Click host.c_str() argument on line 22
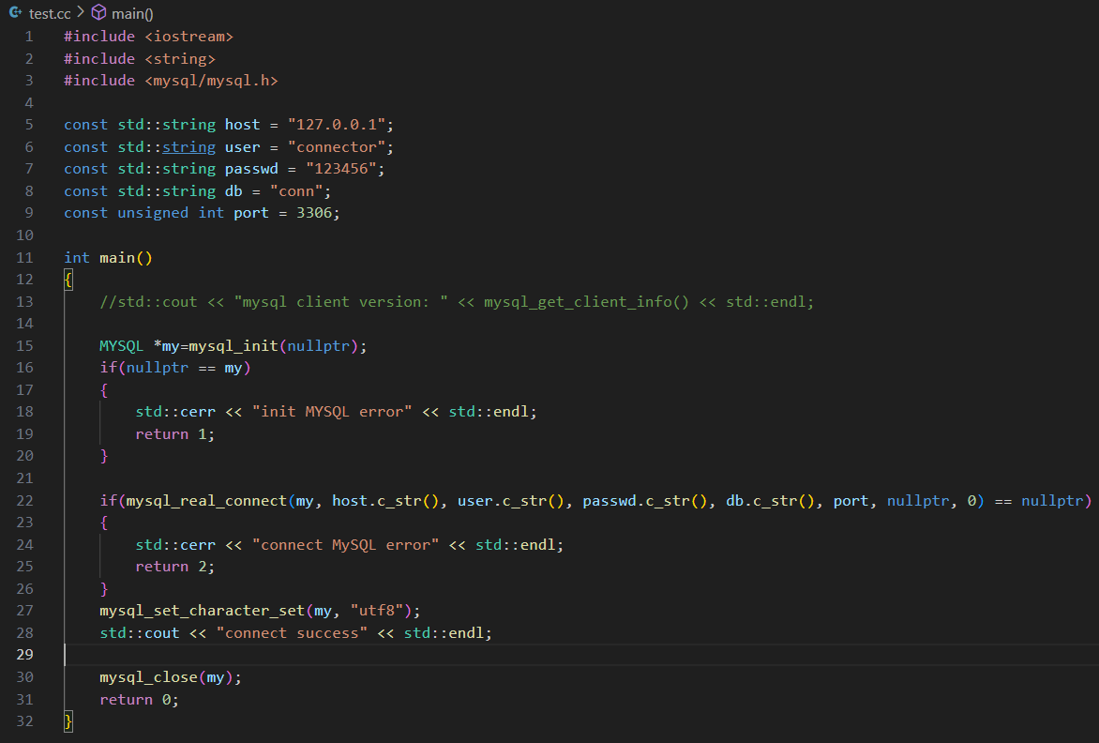Screen dimensions: 1099x743 pyautogui.click(x=385, y=501)
